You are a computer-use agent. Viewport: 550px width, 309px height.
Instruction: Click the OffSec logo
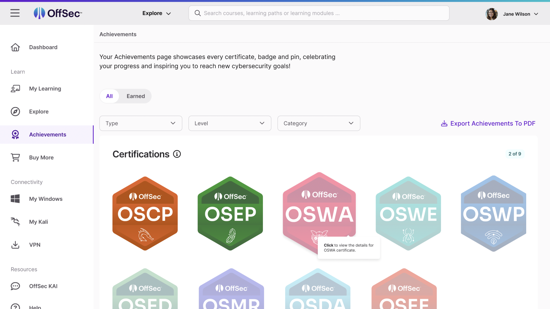[58, 13]
